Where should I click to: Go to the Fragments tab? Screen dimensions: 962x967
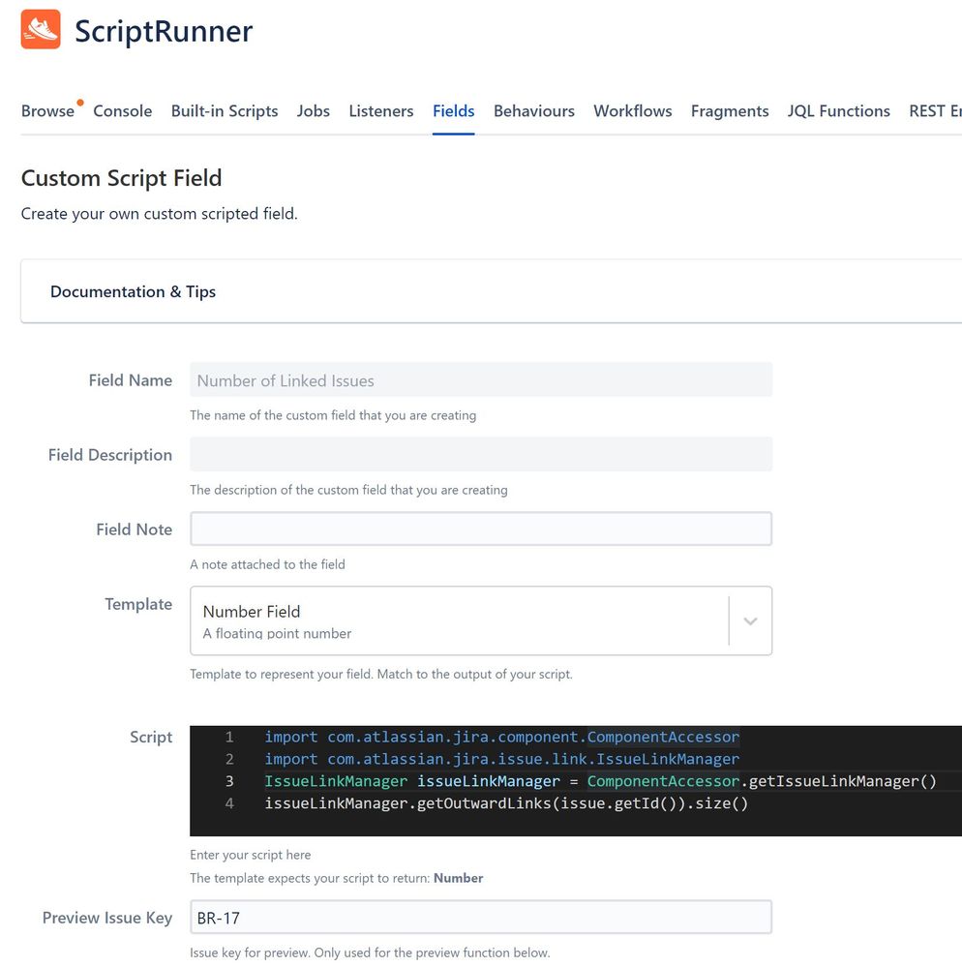730,110
